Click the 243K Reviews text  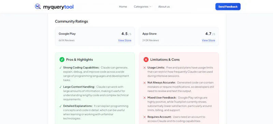pos(150,40)
